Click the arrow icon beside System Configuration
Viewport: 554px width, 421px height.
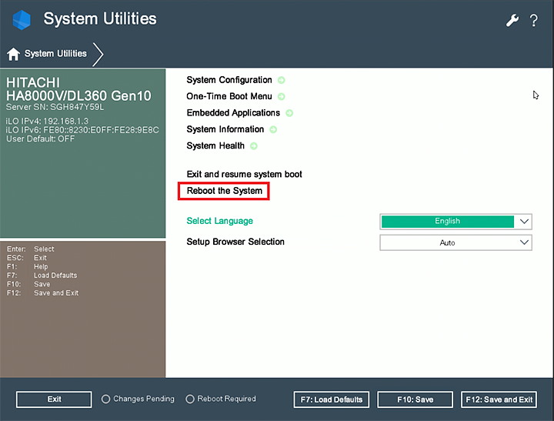282,80
